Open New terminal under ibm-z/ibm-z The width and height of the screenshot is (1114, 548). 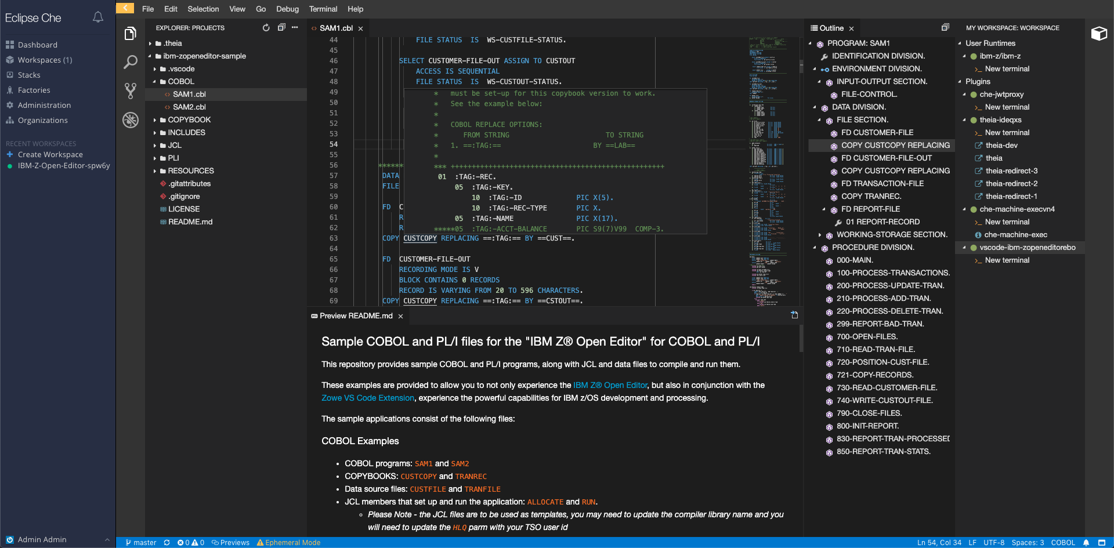[x=1007, y=69]
